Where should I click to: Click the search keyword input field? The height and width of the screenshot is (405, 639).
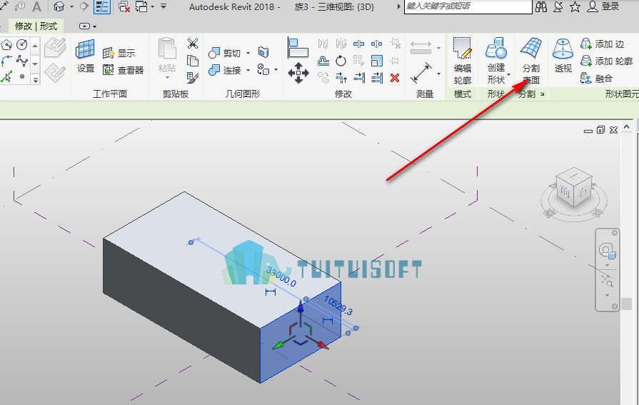tap(468, 6)
